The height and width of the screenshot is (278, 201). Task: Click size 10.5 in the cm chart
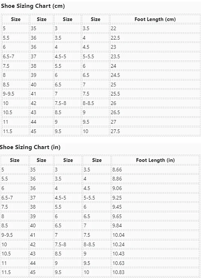click(7, 112)
